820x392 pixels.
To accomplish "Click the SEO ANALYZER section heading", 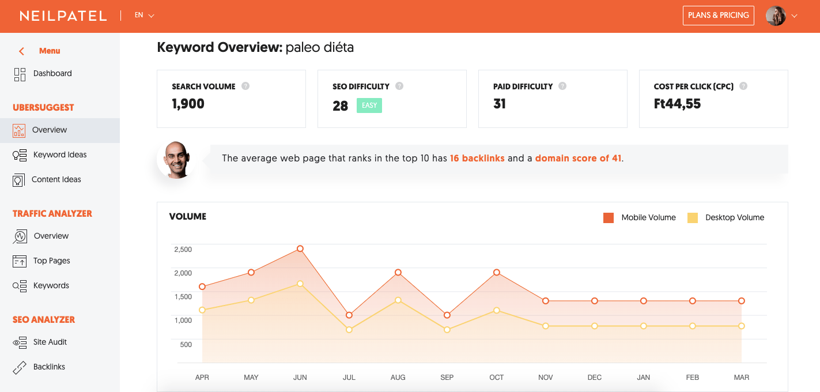I will [x=44, y=320].
